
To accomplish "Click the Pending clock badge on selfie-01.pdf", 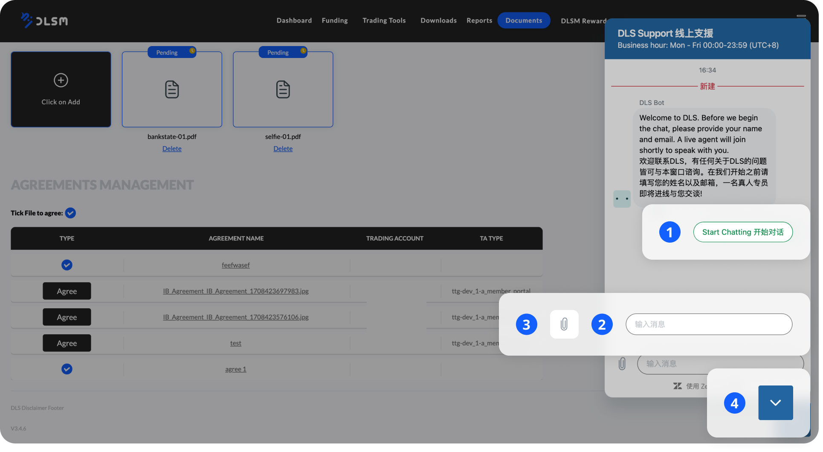I will click(303, 51).
